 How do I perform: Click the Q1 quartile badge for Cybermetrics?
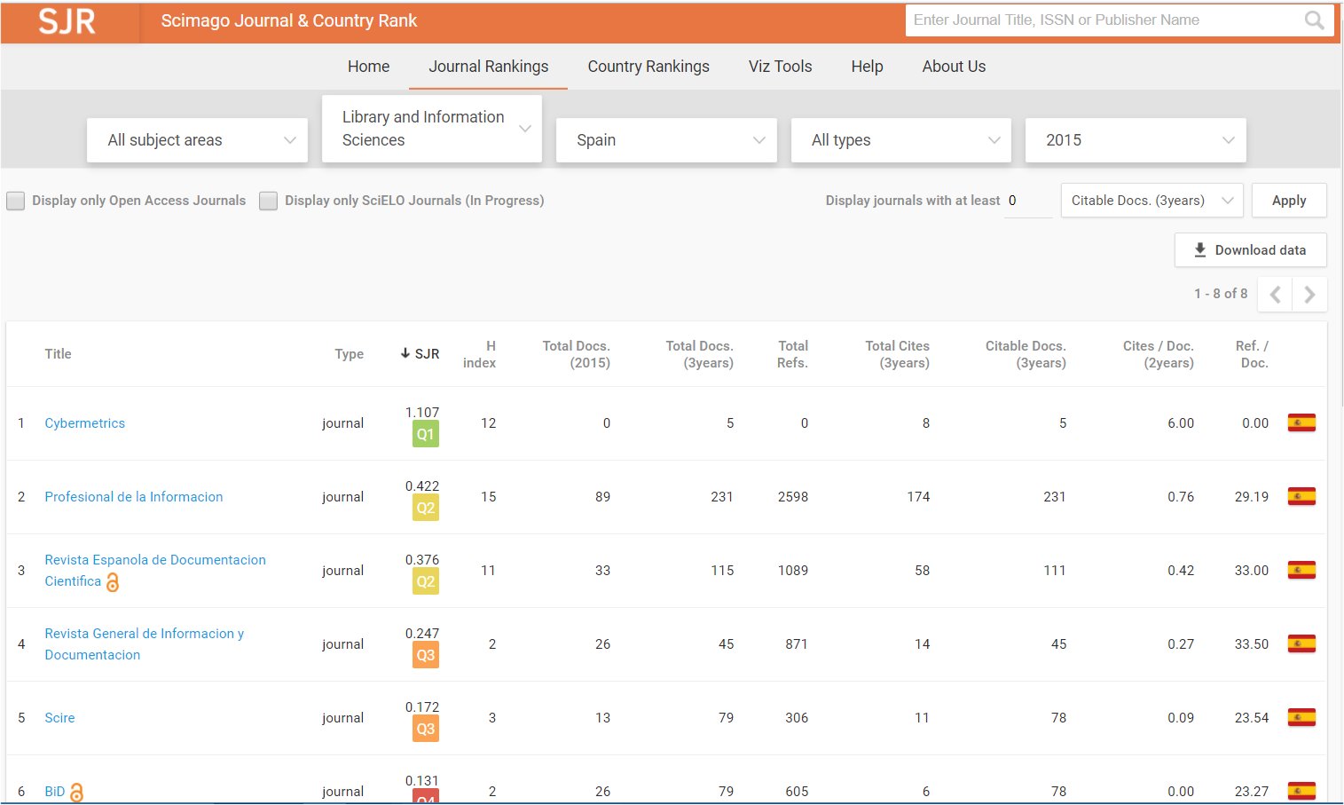[426, 434]
